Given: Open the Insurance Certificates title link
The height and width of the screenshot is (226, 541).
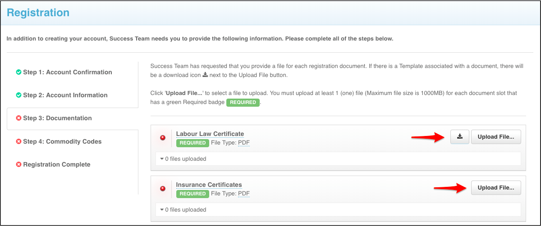Looking at the screenshot, I should point(209,185).
